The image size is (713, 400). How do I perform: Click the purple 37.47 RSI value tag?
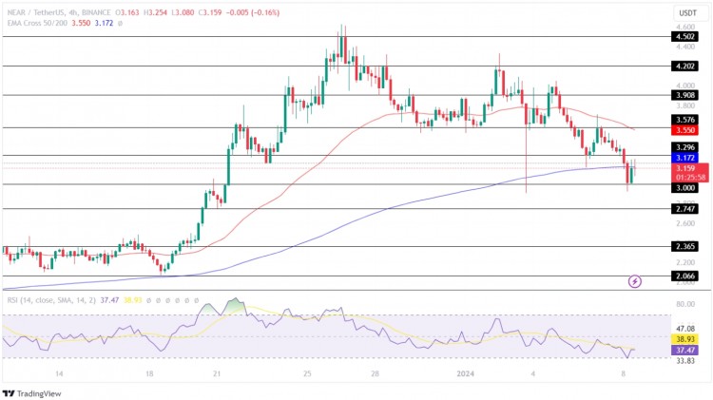pos(685,350)
